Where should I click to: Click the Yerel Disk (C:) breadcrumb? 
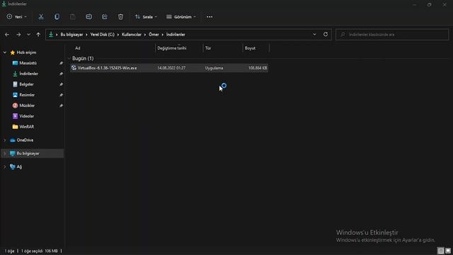(x=102, y=35)
